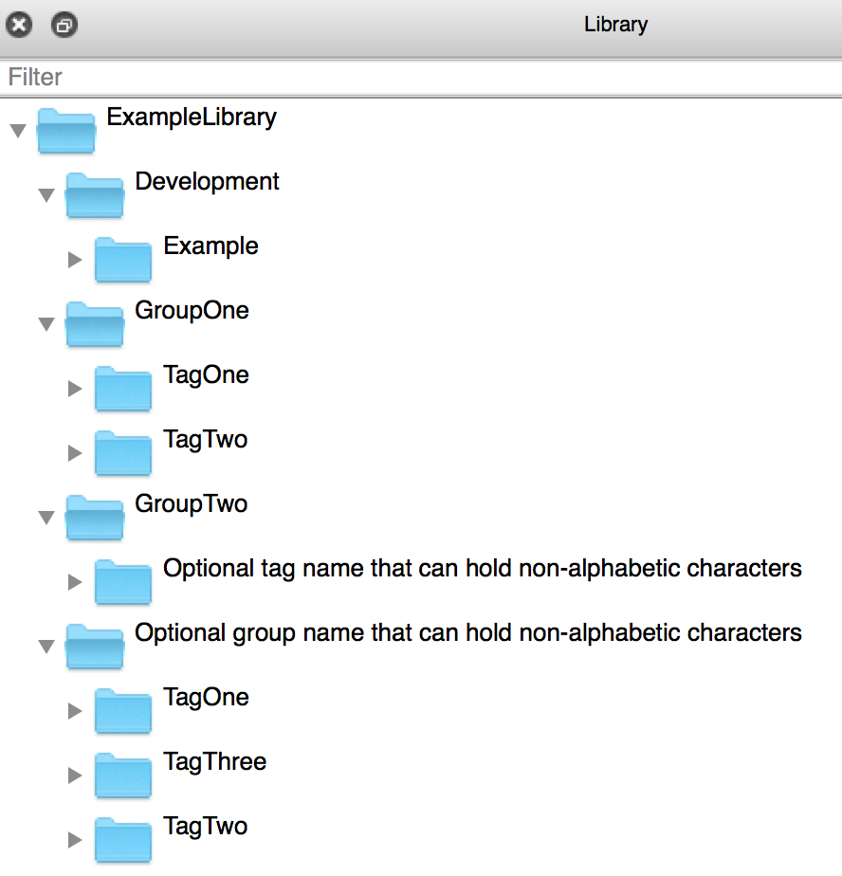842x876 pixels.
Task: Expand the Example tag arrow
Action: 75,260
